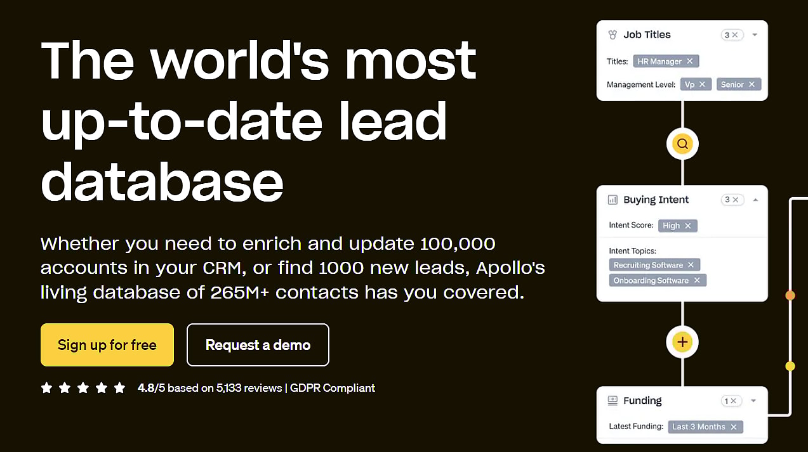Collapse the Buying Intent panel arrow
The image size is (808, 452).
(x=755, y=200)
